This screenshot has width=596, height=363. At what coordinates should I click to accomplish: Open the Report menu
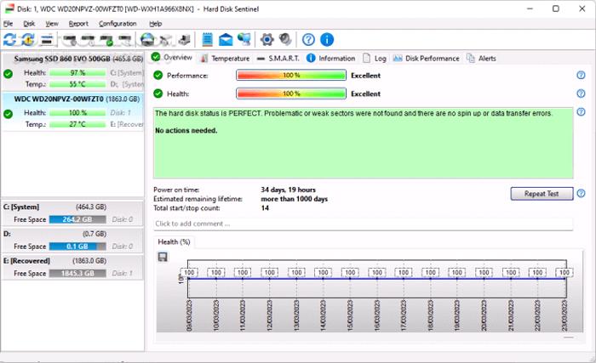pyautogui.click(x=78, y=24)
